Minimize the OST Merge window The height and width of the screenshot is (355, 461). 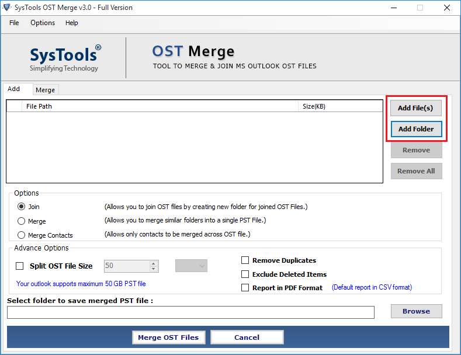[394, 8]
